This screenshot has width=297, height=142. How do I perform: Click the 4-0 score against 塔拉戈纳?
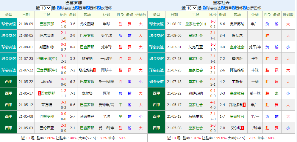(63, 68)
